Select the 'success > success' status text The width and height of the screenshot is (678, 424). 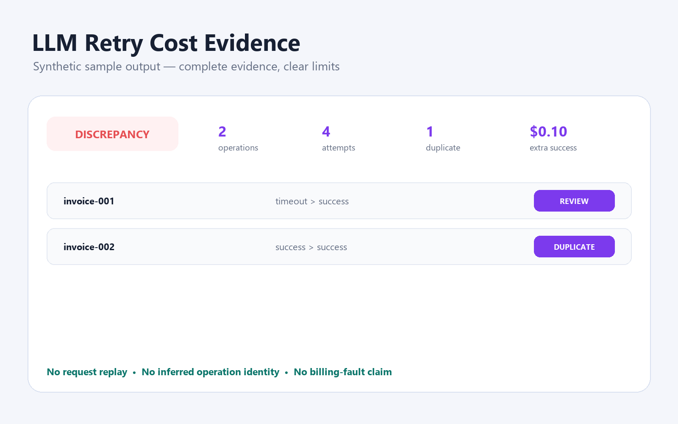(311, 247)
